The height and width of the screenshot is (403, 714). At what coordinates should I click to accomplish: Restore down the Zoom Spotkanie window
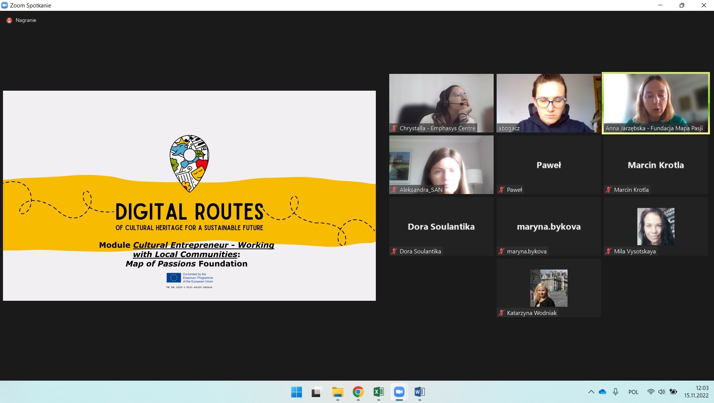point(682,5)
